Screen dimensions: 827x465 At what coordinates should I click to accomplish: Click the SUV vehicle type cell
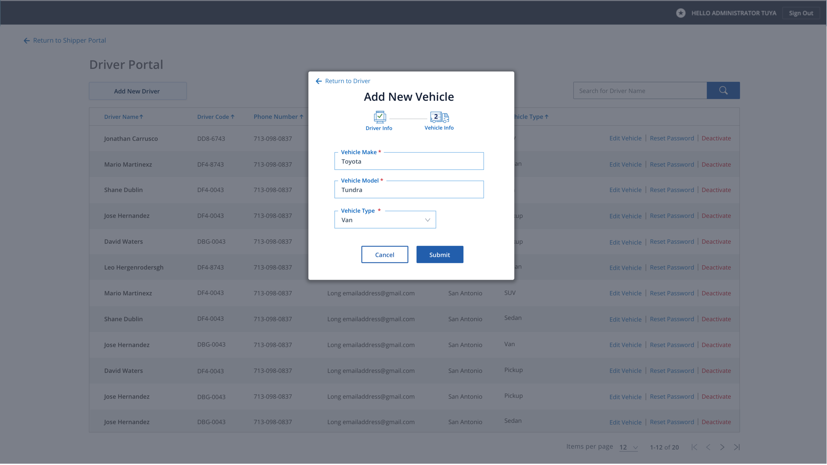pyautogui.click(x=510, y=293)
